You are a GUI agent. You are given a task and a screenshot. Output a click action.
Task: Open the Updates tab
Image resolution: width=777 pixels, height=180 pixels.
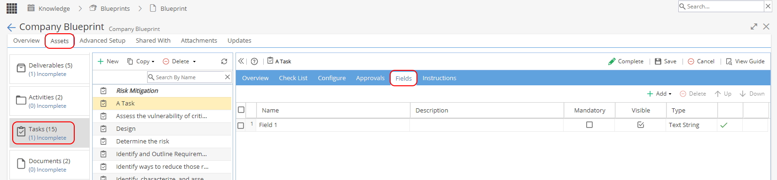pyautogui.click(x=239, y=40)
